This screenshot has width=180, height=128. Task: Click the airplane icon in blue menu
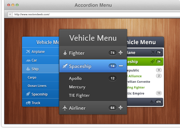pyautogui.click(x=28, y=52)
